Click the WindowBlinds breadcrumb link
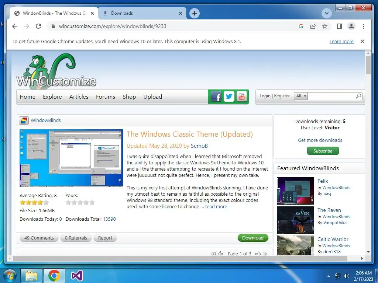 pyautogui.click(x=45, y=120)
